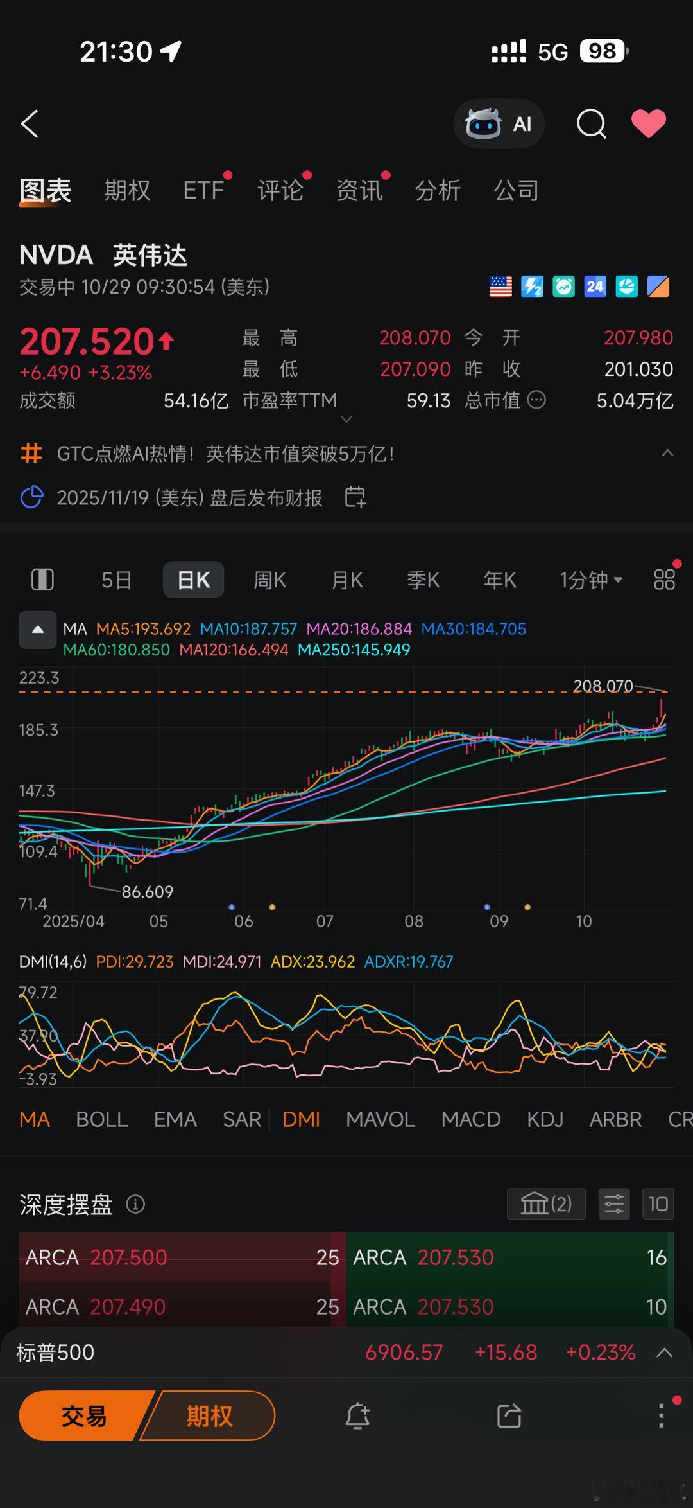Select the MA main indicator
This screenshot has width=693, height=1508.
35,1120
